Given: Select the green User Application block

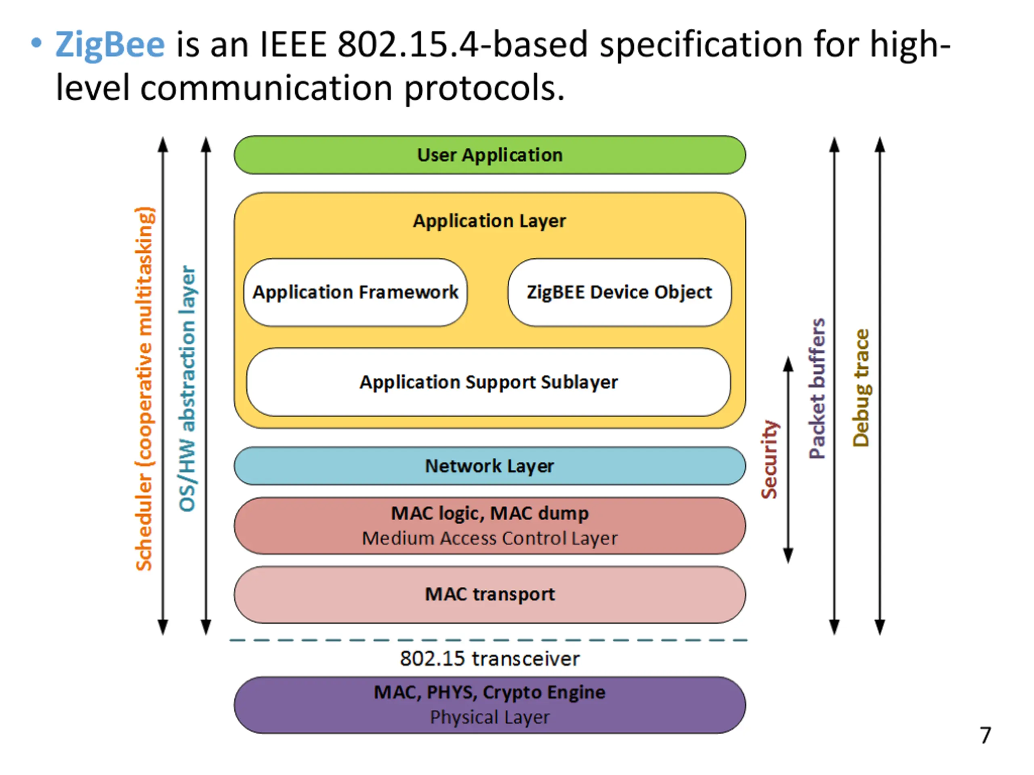Looking at the screenshot, I should point(490,155).
